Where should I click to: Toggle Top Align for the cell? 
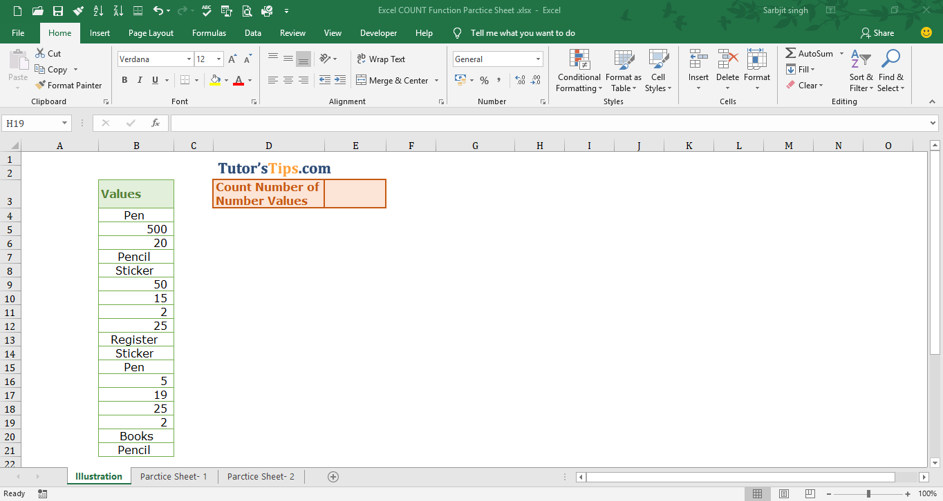pos(273,59)
